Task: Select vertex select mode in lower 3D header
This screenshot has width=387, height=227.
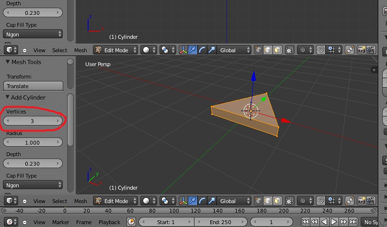Action: pos(259,201)
